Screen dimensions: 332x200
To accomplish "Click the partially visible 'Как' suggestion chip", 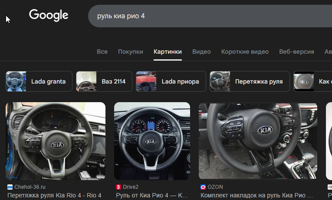I will point(313,81).
